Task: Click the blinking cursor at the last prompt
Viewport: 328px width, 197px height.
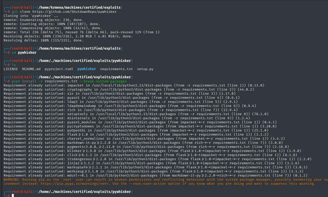Action: [13, 196]
